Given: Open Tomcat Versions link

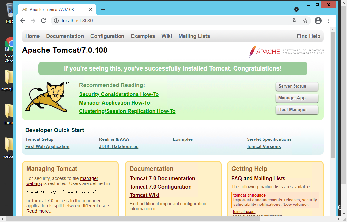Looking at the screenshot, I should [263, 146].
